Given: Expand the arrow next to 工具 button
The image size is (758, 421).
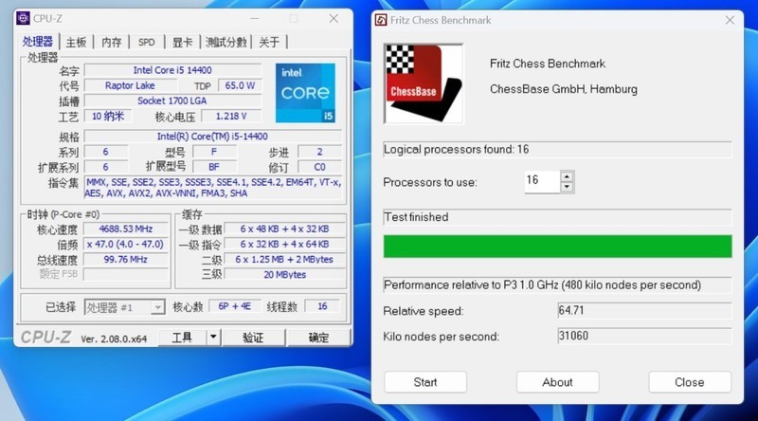Looking at the screenshot, I should pos(213,338).
